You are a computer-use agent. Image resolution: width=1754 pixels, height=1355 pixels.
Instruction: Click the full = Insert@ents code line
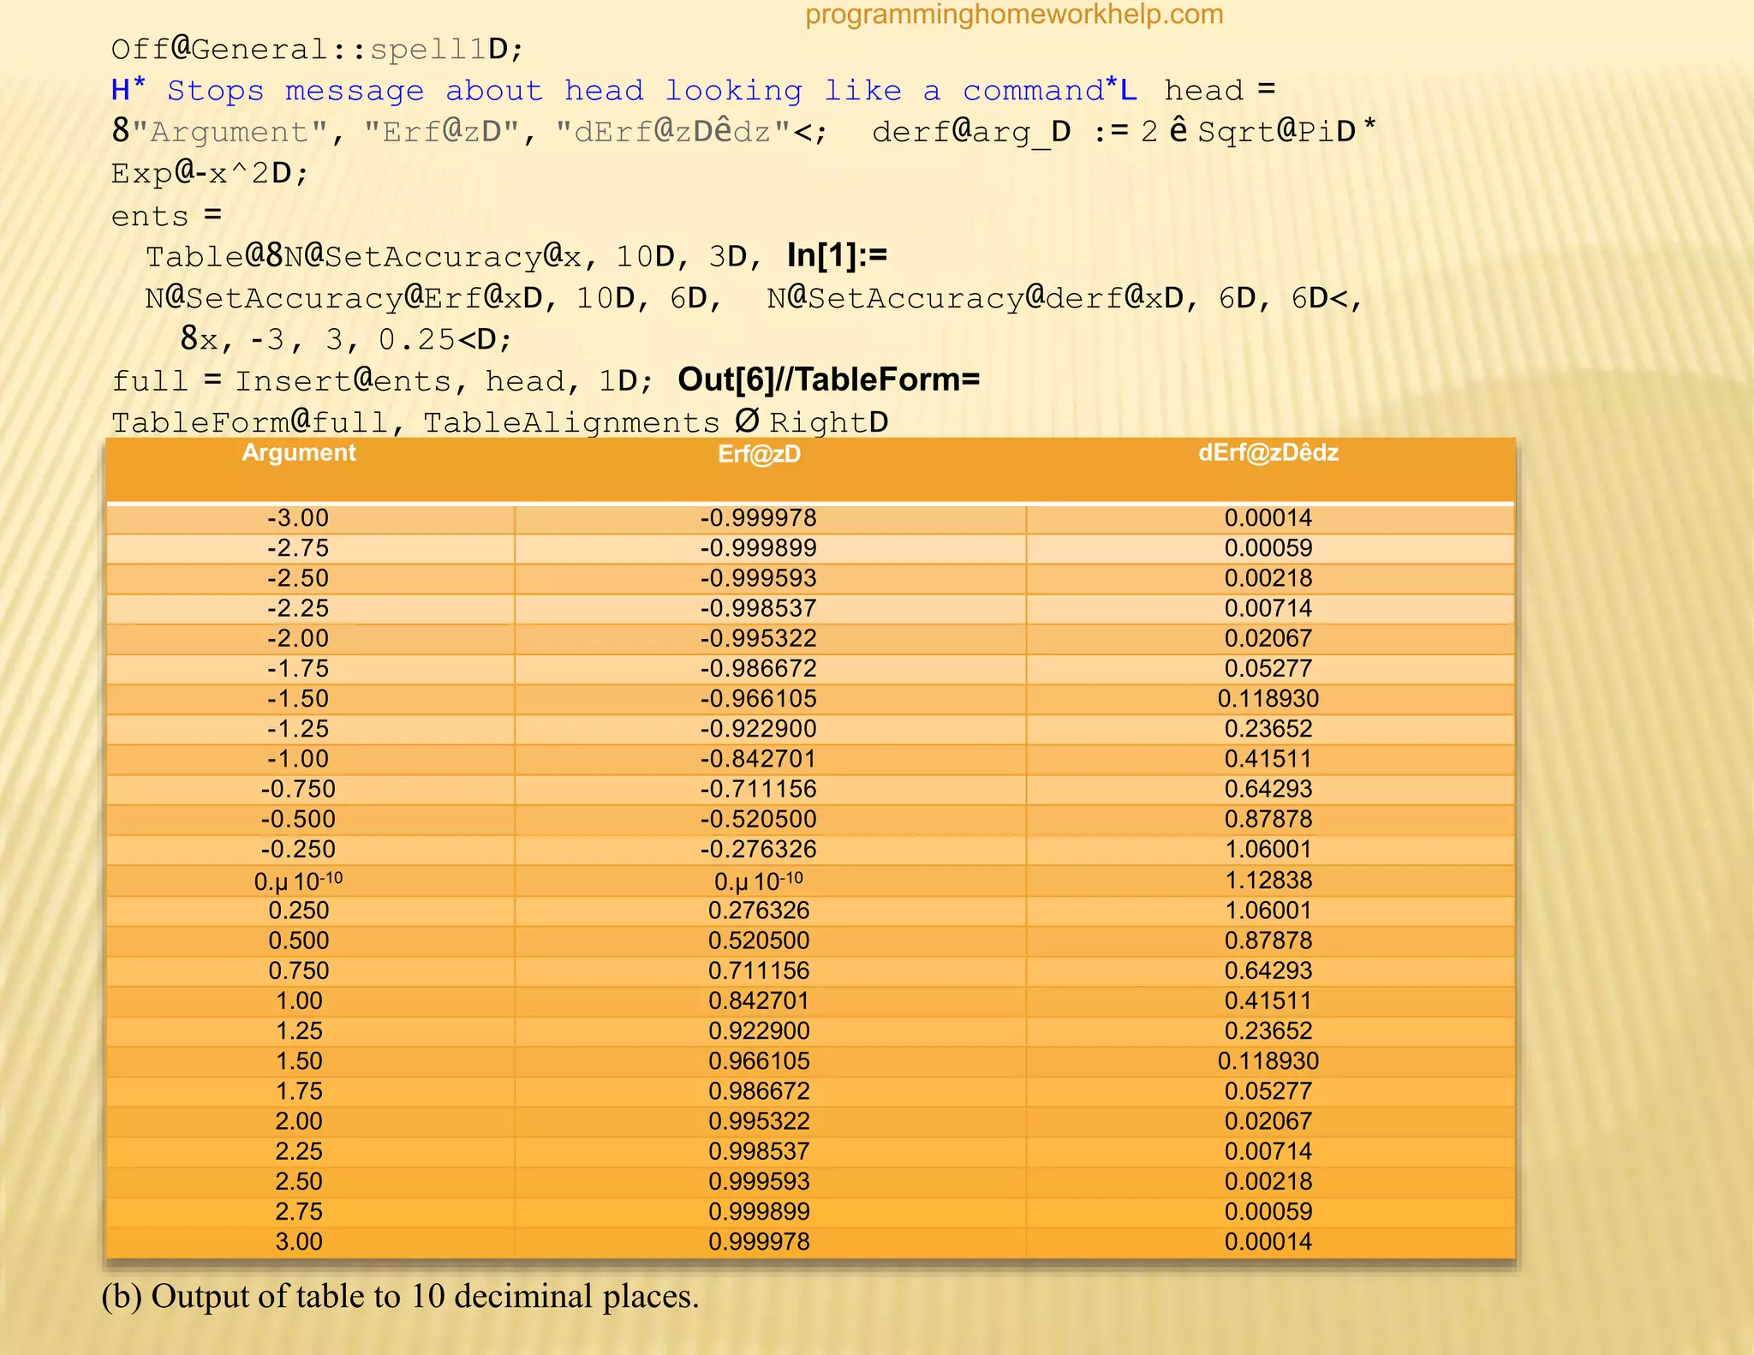[382, 381]
